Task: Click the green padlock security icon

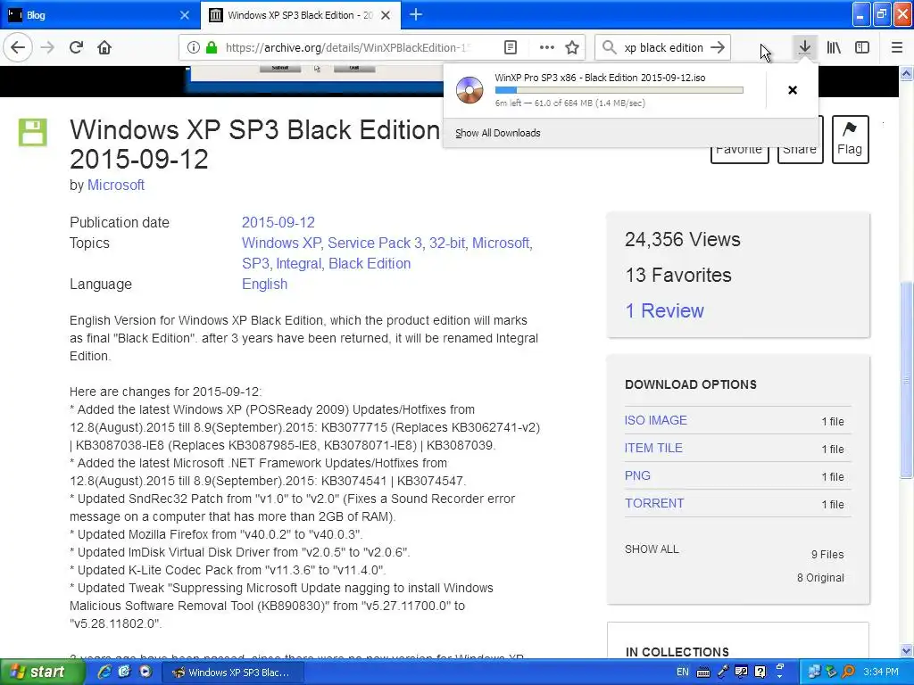Action: (212, 48)
